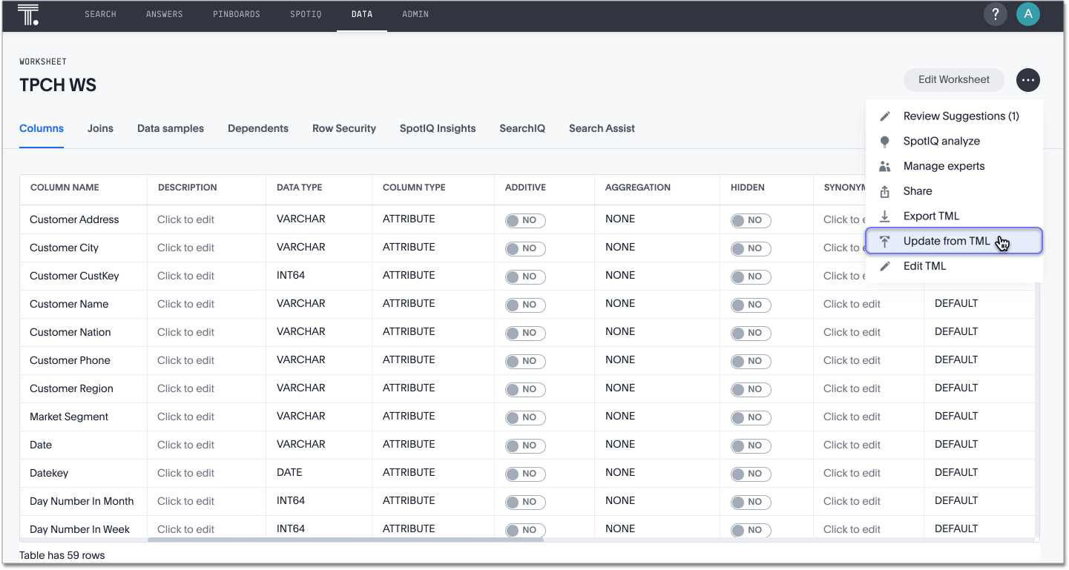The image size is (1069, 570).
Task: Click the user avatar A icon
Action: tap(1027, 14)
